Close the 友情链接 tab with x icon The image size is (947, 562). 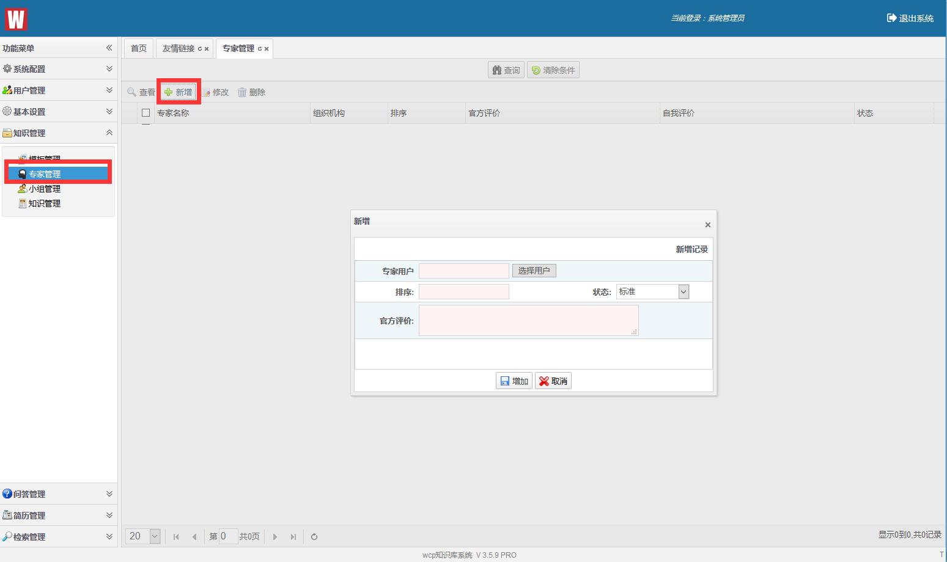pyautogui.click(x=207, y=49)
